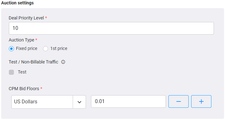
Task: Click the Test / Non-Billable Traffic label
Action: (x=33, y=62)
